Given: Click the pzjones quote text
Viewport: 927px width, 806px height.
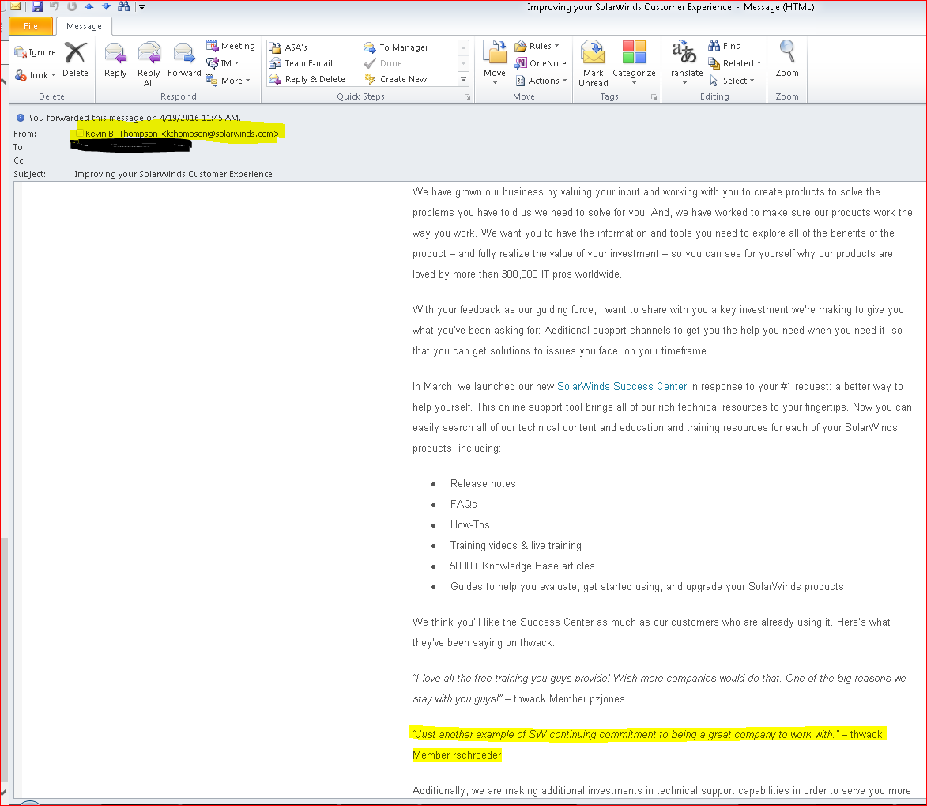Looking at the screenshot, I should [x=658, y=688].
